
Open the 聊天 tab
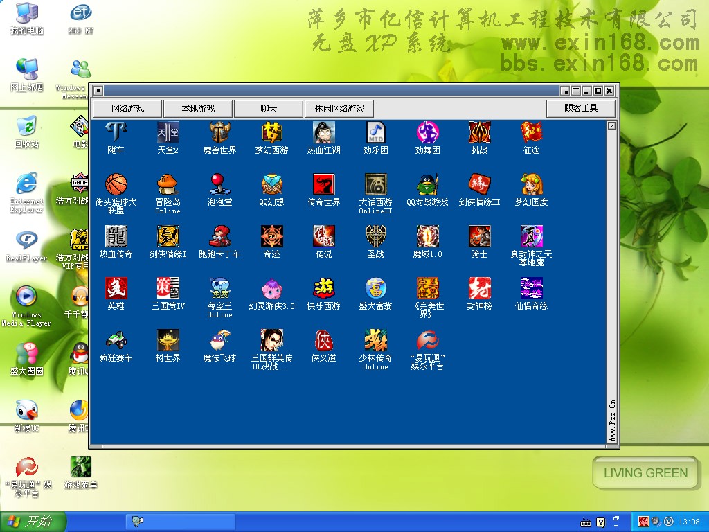point(269,109)
